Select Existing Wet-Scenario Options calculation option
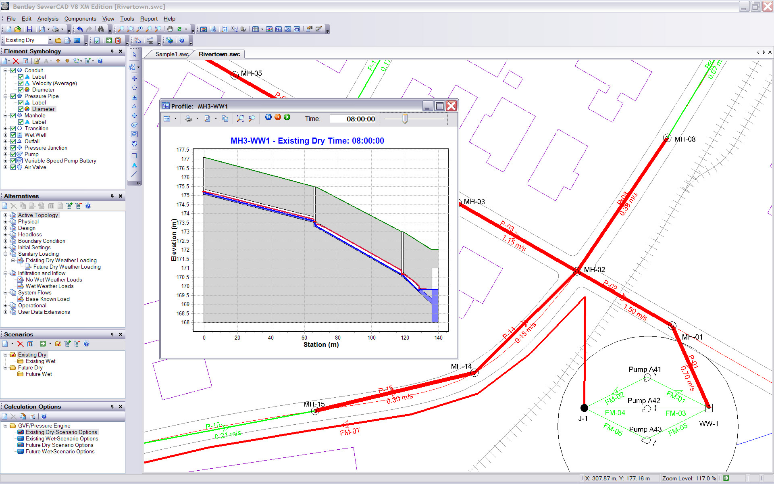This screenshot has height=484, width=774. [62, 438]
